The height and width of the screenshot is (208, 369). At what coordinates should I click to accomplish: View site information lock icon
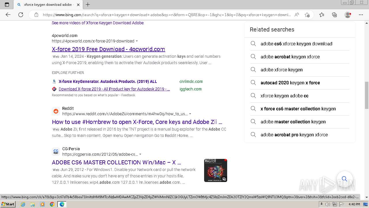click(x=36, y=15)
